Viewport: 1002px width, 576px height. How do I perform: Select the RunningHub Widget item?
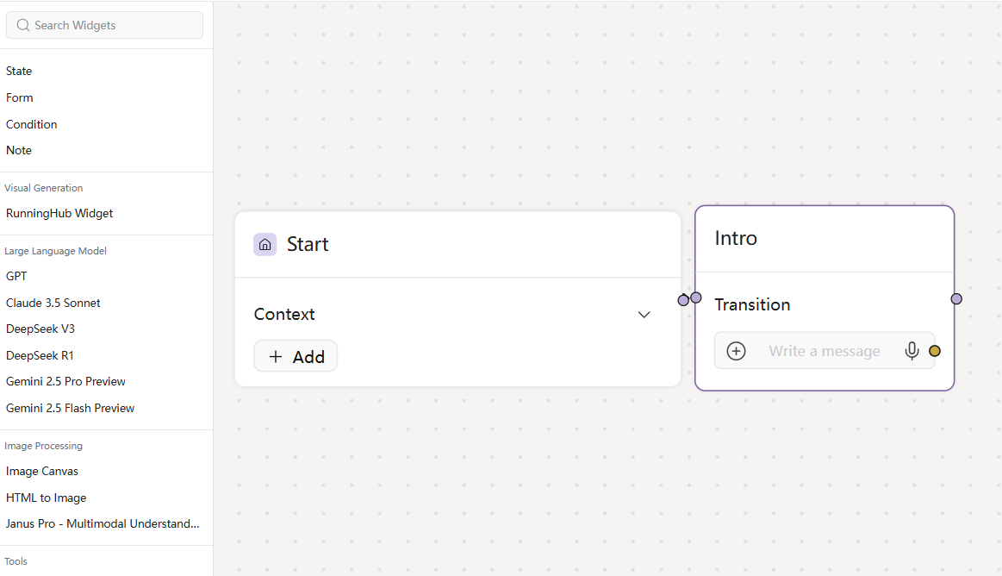tap(59, 213)
